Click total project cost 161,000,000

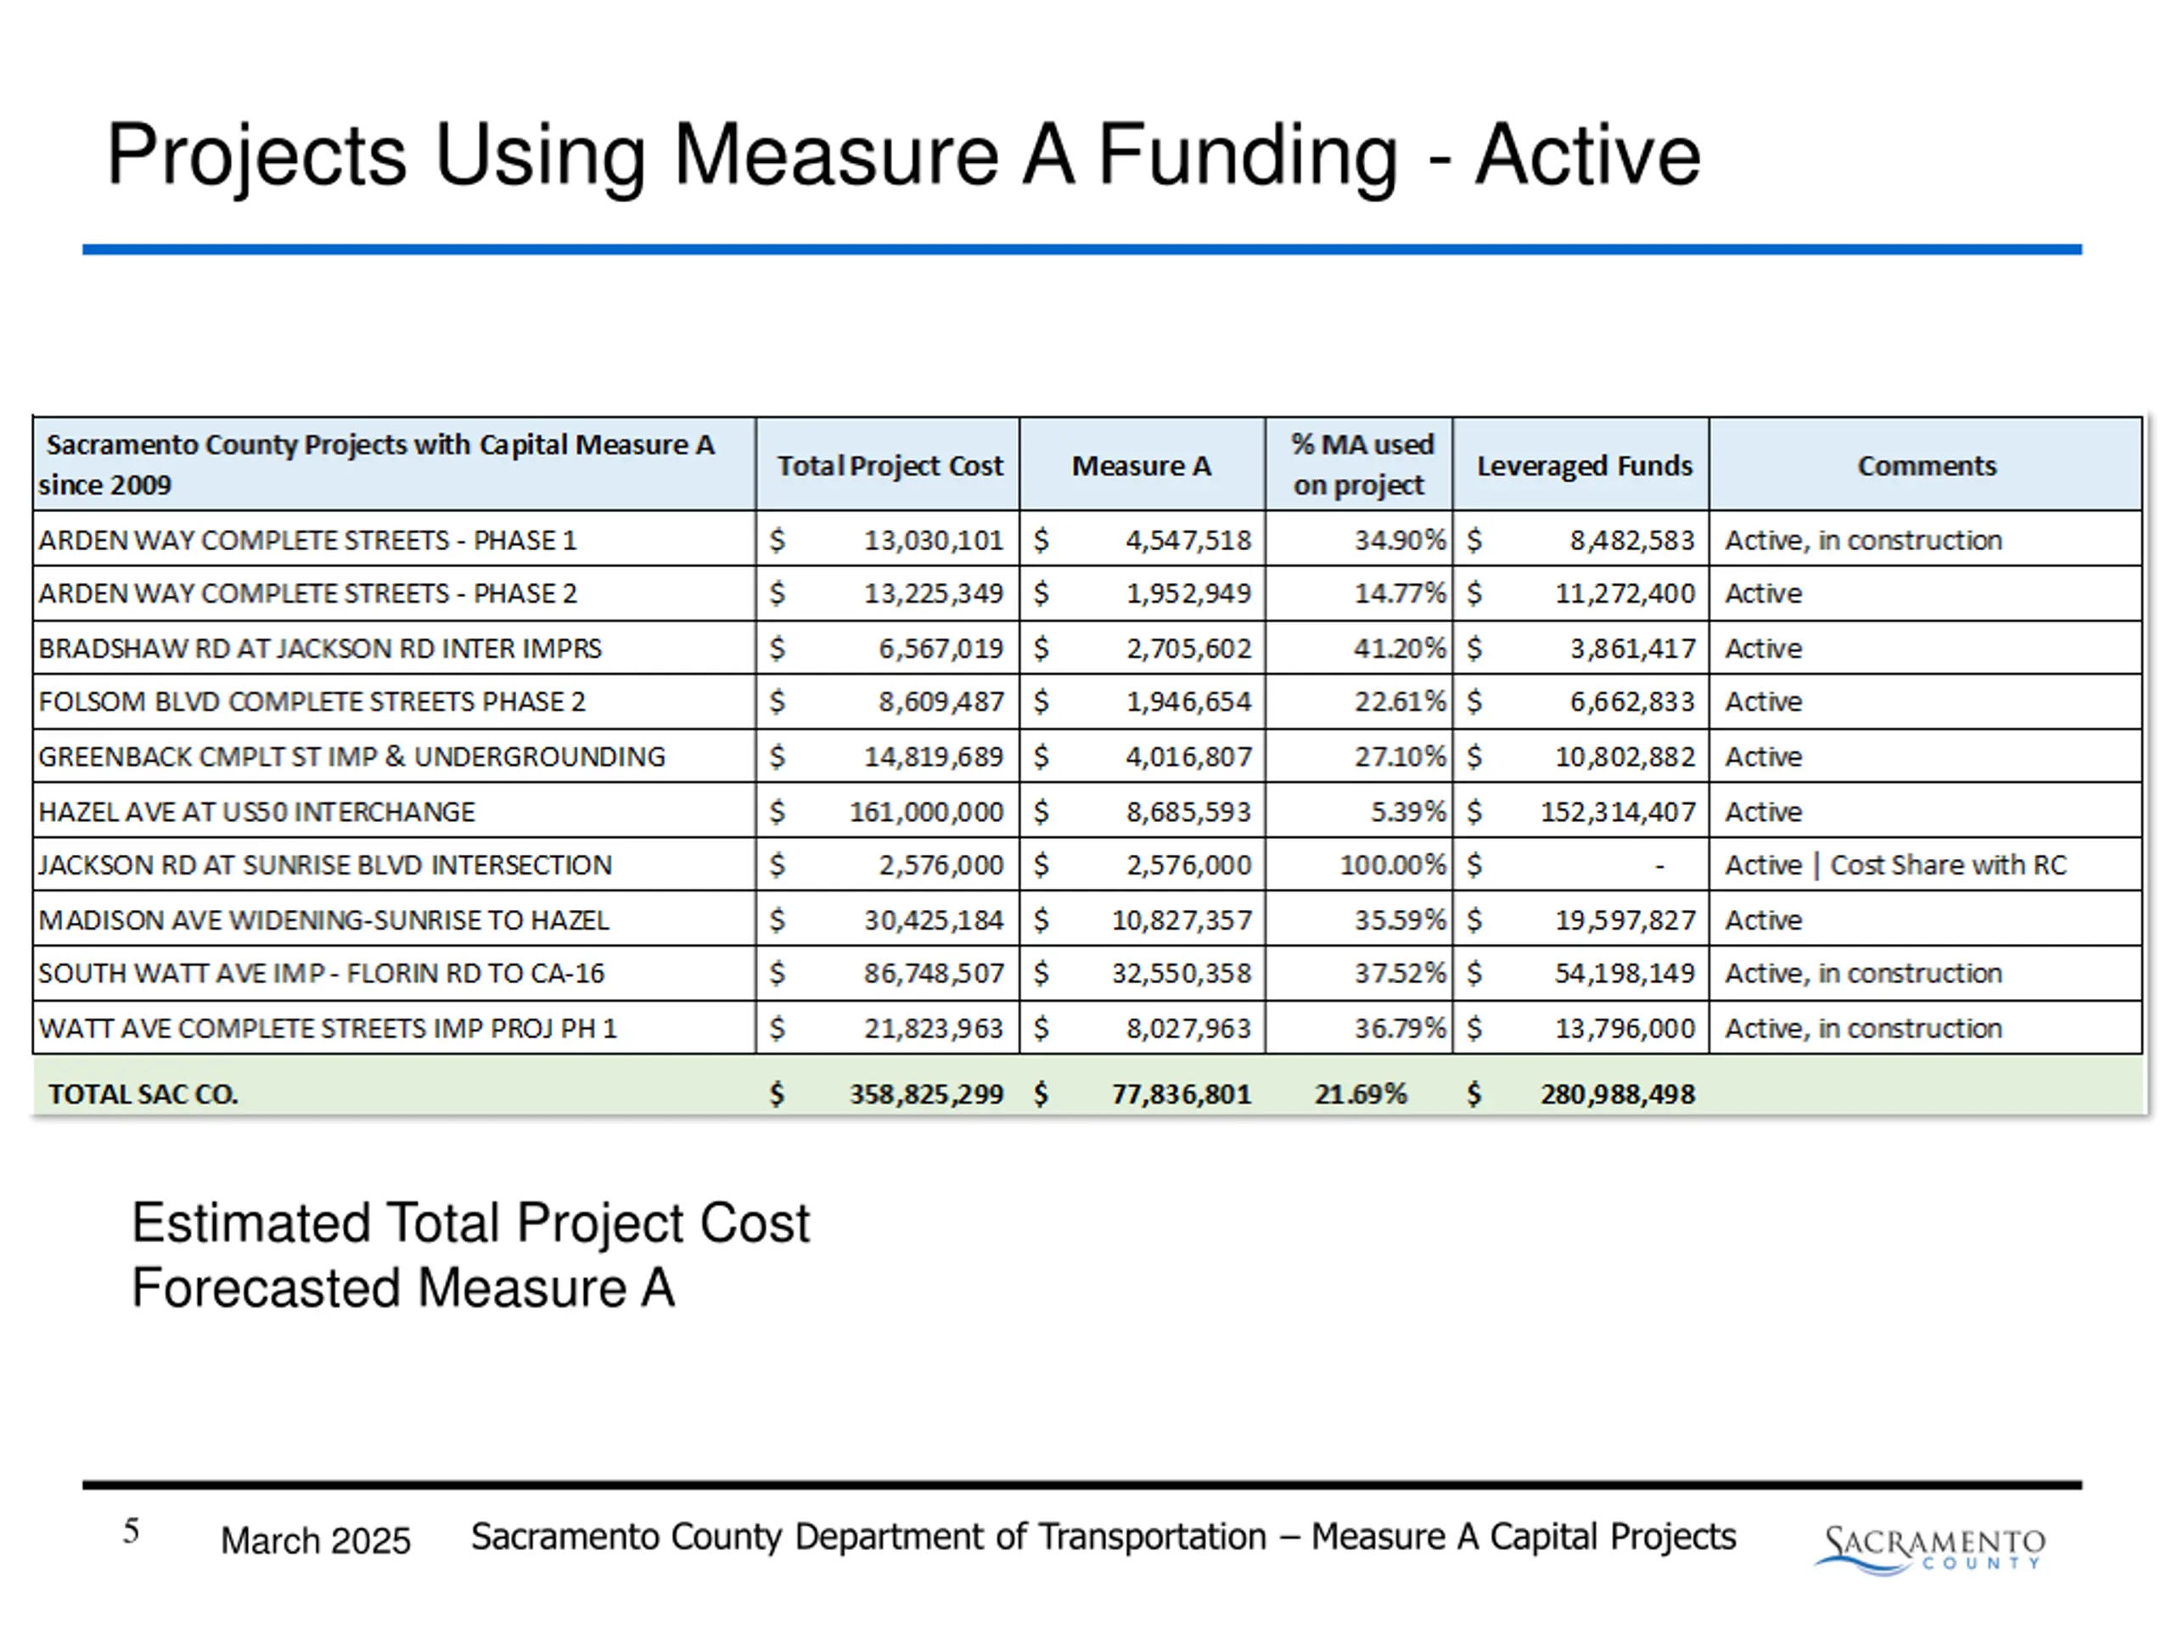pos(926,812)
